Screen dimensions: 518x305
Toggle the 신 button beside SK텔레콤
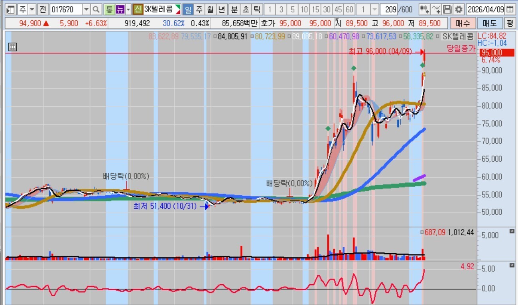(138, 9)
